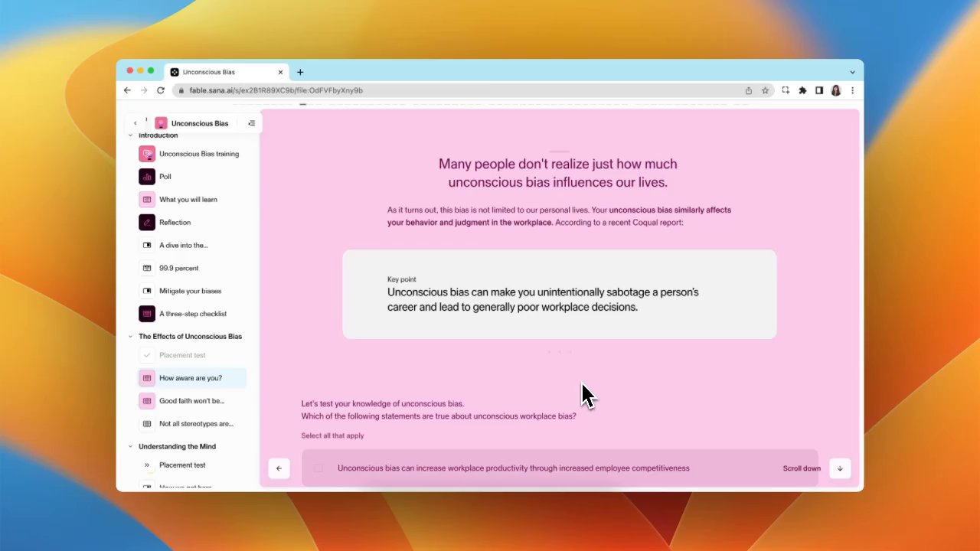Open the Chrome profile avatar

click(x=836, y=90)
